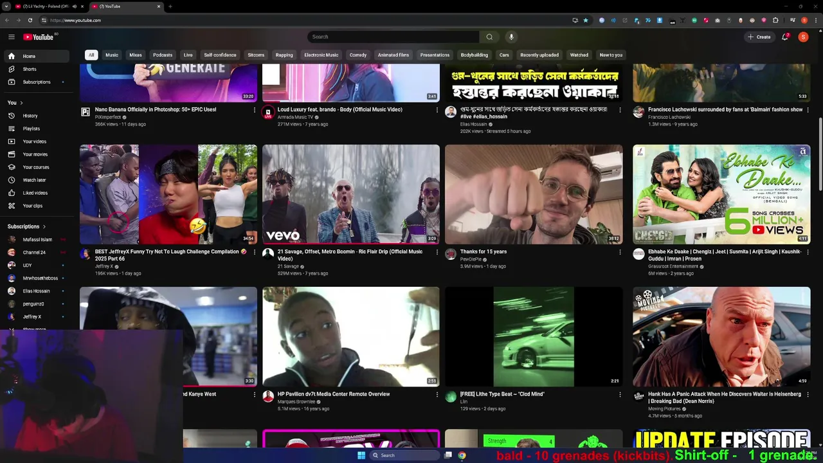Play the PewDiePie fist thumbnail video
Viewport: 823px width, 463px height.
click(x=534, y=194)
